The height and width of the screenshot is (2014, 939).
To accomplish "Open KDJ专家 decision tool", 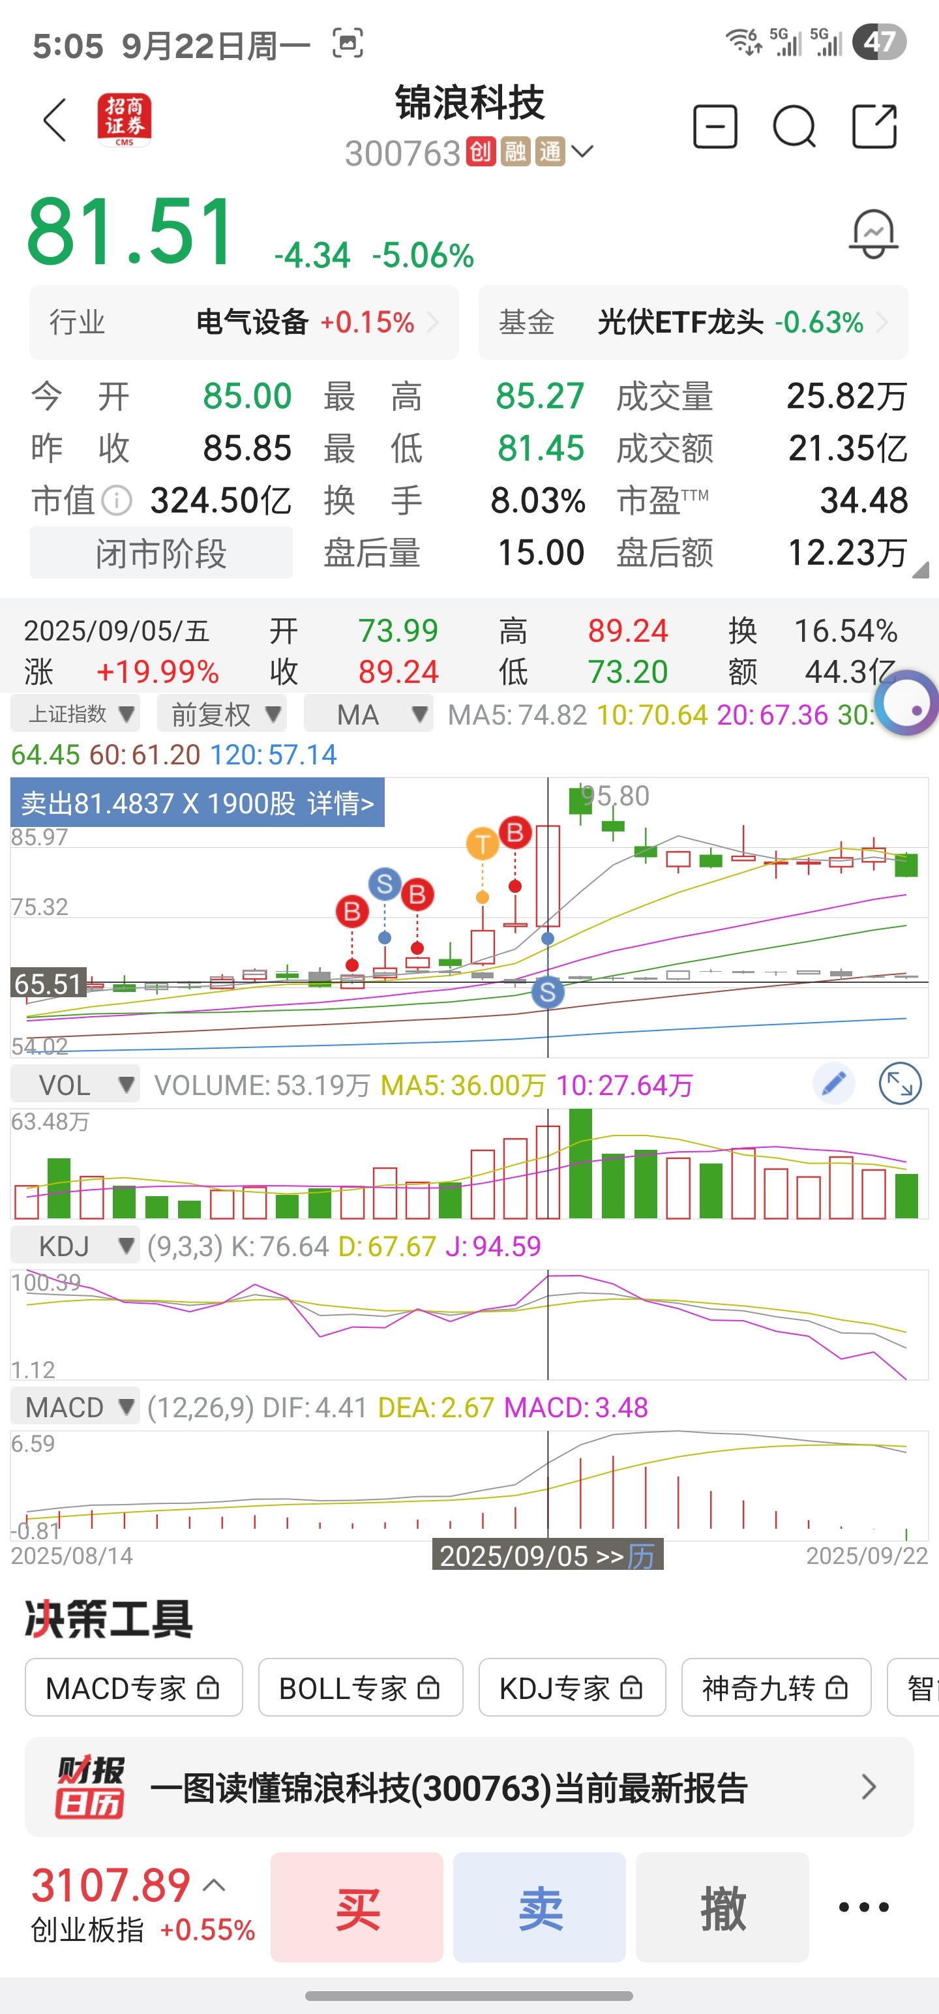I will (x=573, y=1688).
